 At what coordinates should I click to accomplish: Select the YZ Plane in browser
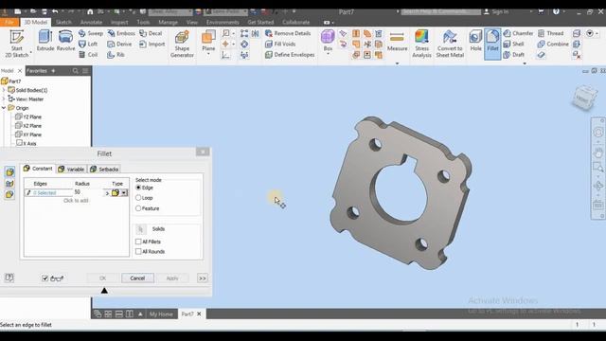coord(28,117)
